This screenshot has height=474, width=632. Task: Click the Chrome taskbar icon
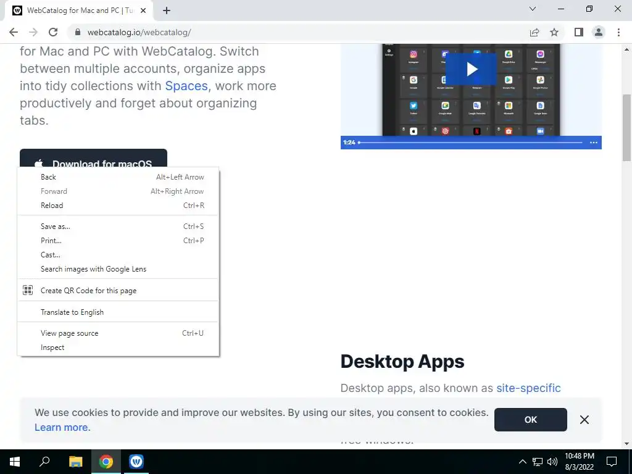106,462
